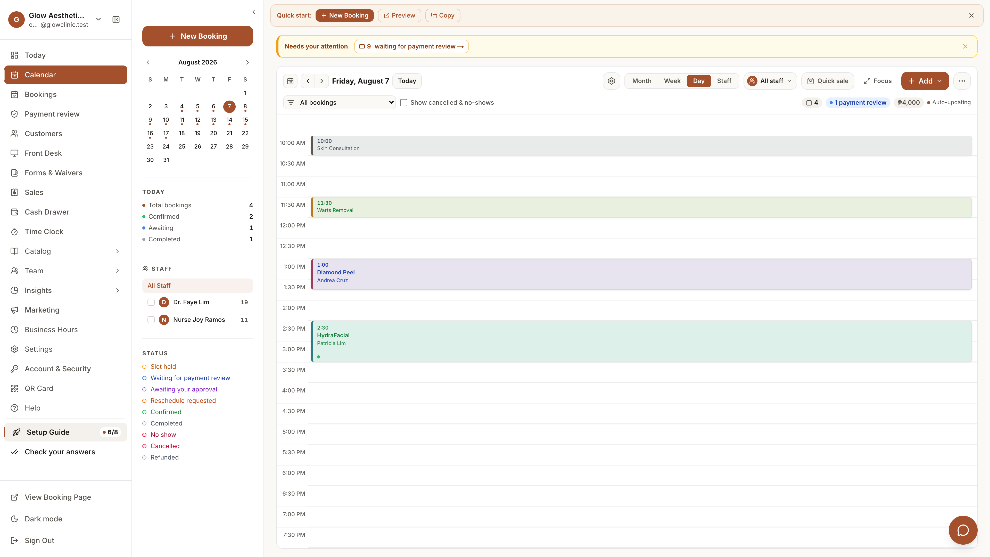Open the more options ellipsis menu
This screenshot has width=990, height=557.
point(962,81)
